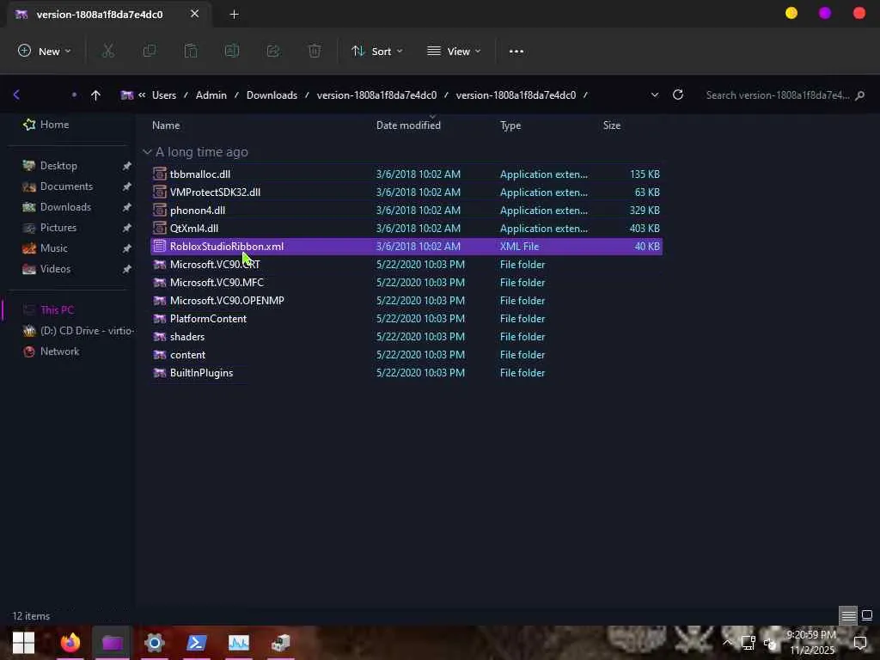
Task: Open Downloads in navigation pane
Action: click(x=57, y=207)
